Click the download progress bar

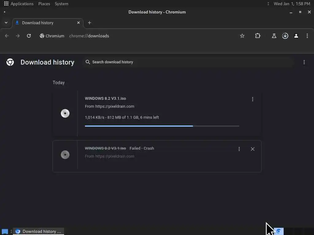pyautogui.click(x=162, y=126)
